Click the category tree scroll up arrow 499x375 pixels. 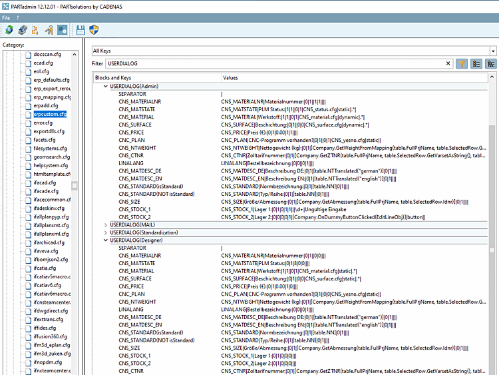point(75,55)
